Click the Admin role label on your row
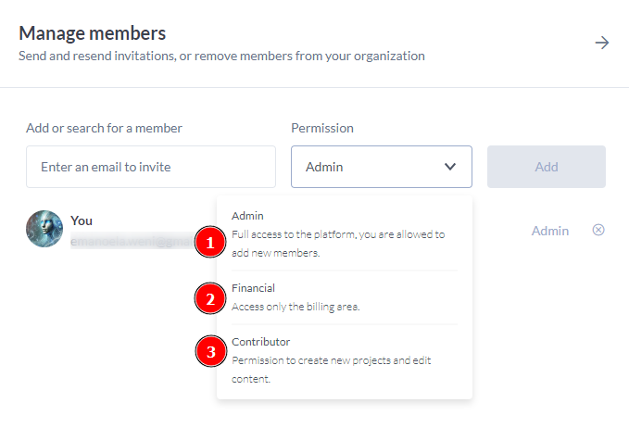 point(549,231)
